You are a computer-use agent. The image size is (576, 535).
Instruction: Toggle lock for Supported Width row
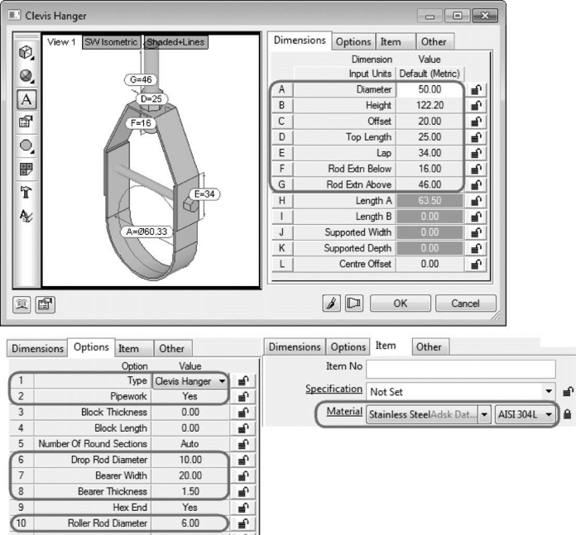476,232
